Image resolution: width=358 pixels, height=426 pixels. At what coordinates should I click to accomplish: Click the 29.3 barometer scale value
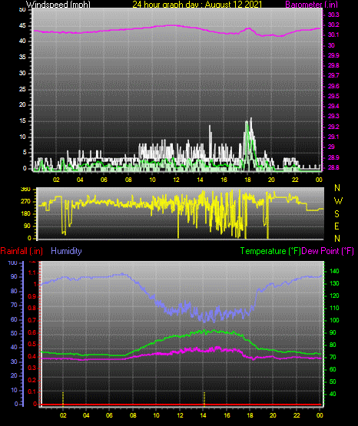[333, 116]
